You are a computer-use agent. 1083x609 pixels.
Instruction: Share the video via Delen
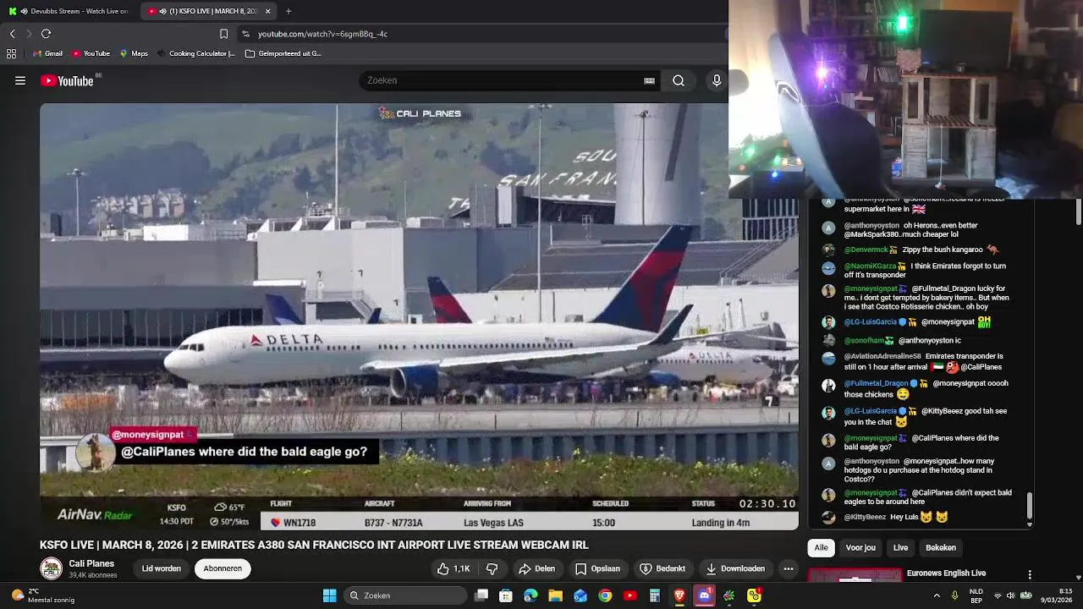(536, 568)
